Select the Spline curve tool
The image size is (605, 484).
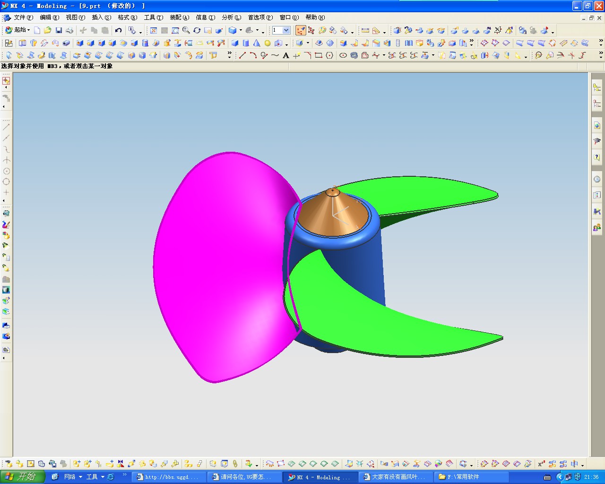click(275, 55)
